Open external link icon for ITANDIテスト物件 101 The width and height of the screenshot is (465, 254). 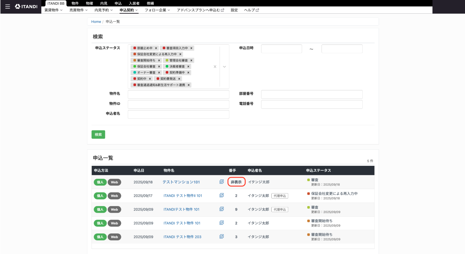click(222, 209)
